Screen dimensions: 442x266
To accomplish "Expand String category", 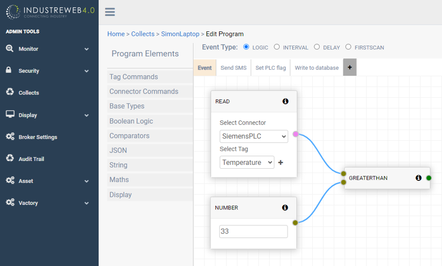I will tap(150, 165).
